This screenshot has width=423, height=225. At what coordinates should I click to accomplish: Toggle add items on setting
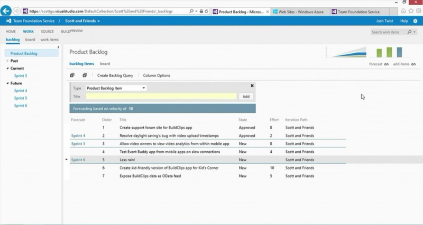tap(404, 64)
